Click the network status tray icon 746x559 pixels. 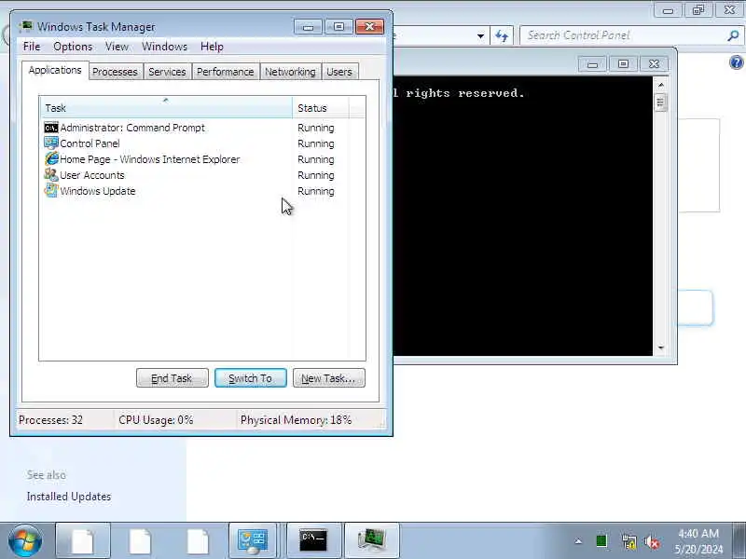[629, 541]
